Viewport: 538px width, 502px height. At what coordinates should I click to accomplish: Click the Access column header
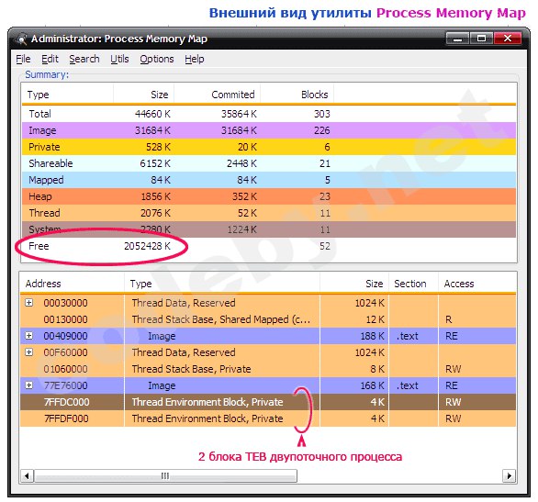click(476, 284)
